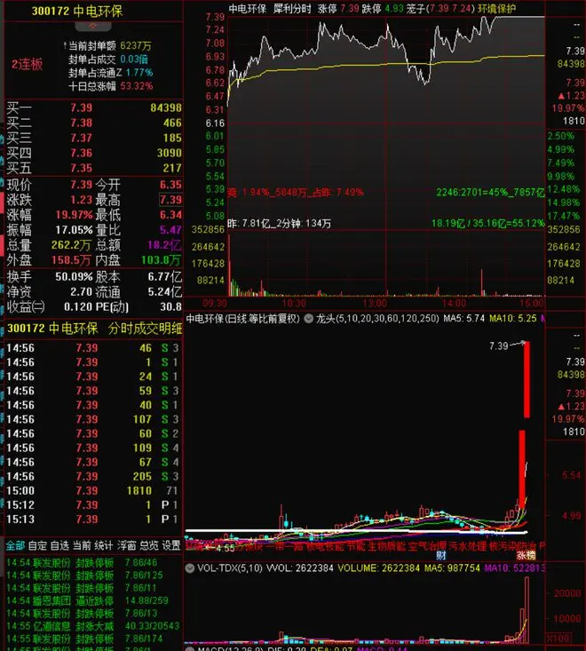Open the 总览 overview view
Image resolution: width=586 pixels, height=651 pixels.
click(149, 544)
